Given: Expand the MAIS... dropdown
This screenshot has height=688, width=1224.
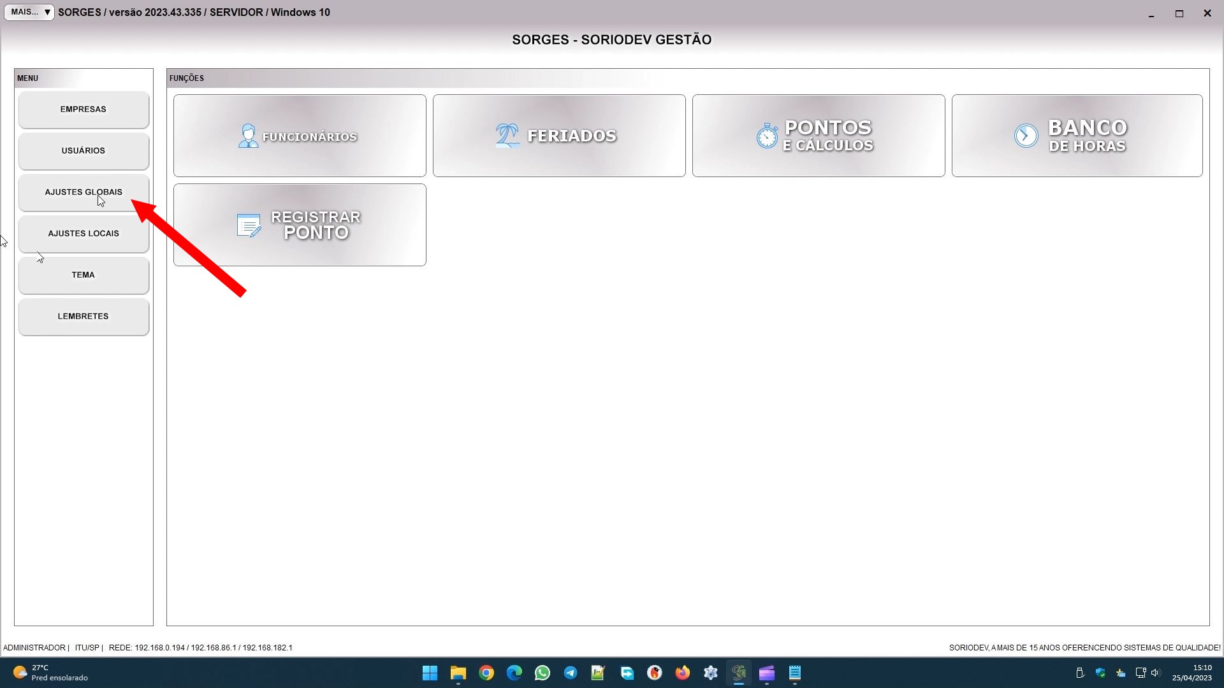Looking at the screenshot, I should [x=29, y=12].
